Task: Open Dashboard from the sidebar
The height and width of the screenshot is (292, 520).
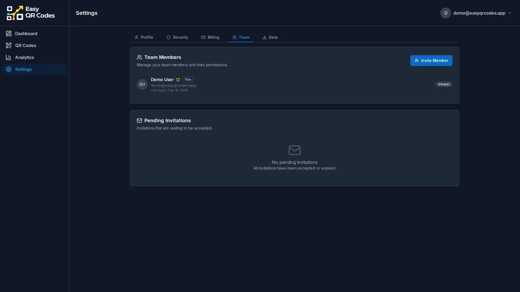Action: point(34,34)
